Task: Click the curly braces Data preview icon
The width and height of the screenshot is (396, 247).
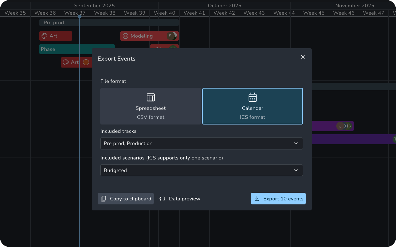Action: (162, 198)
